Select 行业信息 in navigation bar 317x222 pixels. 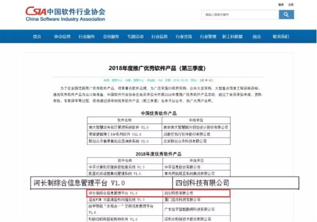[160, 37]
